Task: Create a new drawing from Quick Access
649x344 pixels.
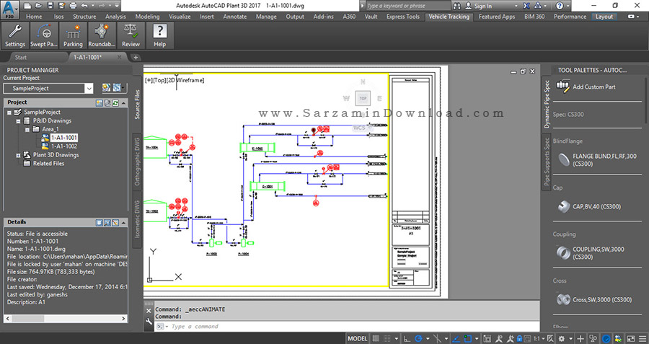Action: pos(27,6)
